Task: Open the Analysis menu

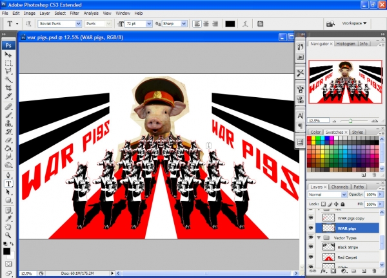Action: point(91,14)
